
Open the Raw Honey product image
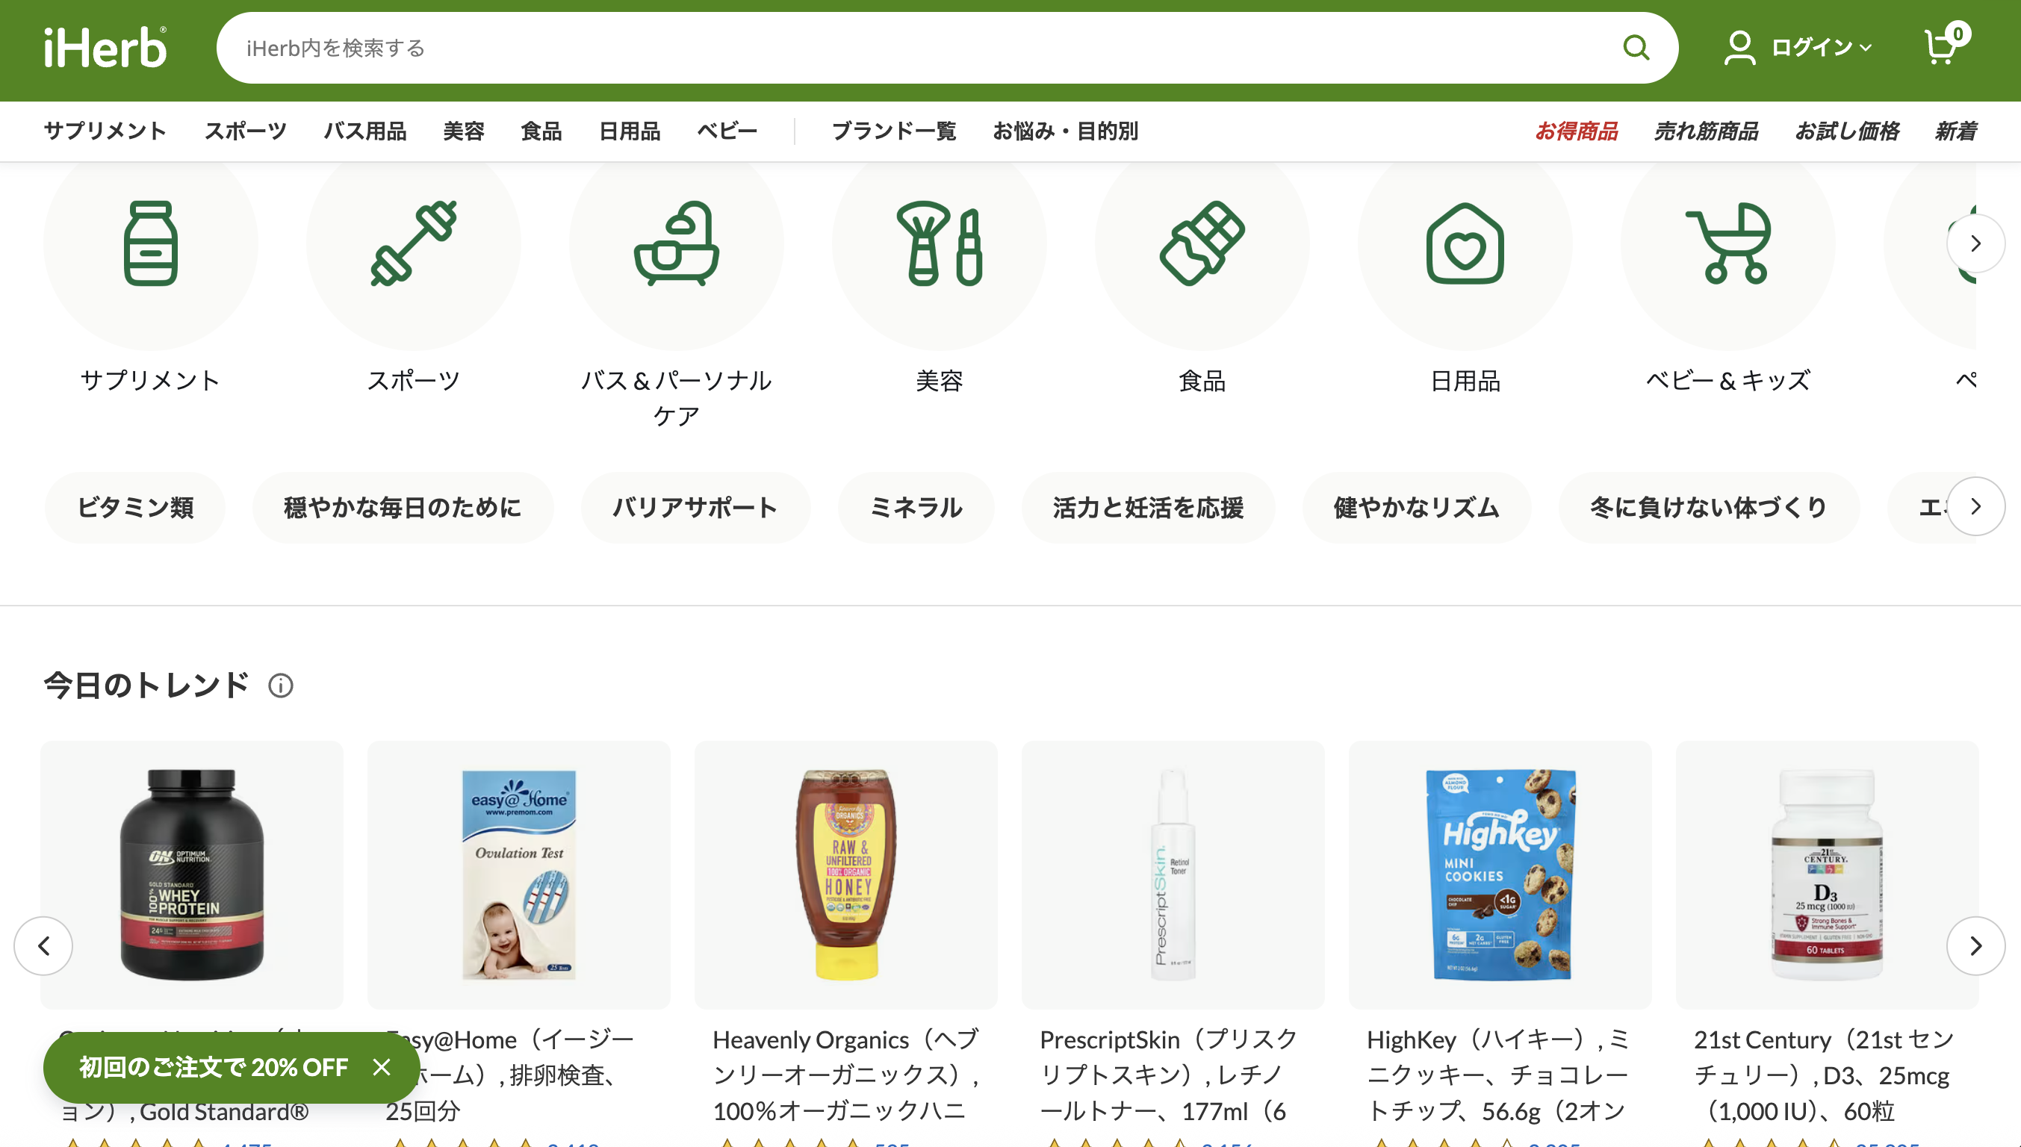pos(845,874)
